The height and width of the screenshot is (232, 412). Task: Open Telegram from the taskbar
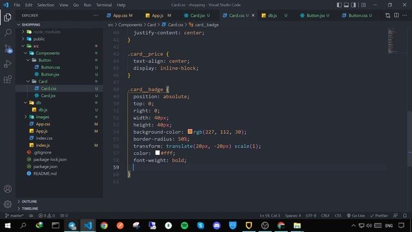click(71, 226)
